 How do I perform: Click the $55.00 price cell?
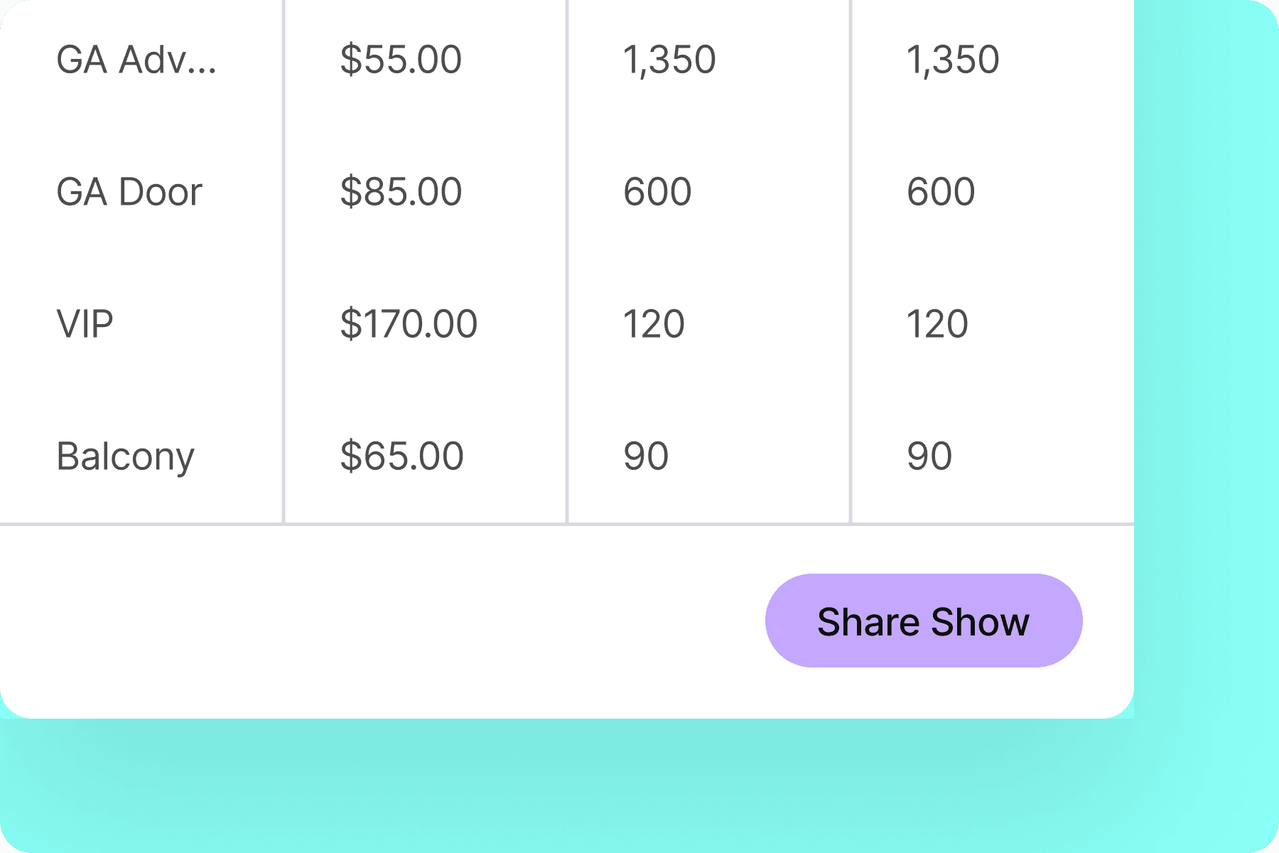(x=401, y=60)
